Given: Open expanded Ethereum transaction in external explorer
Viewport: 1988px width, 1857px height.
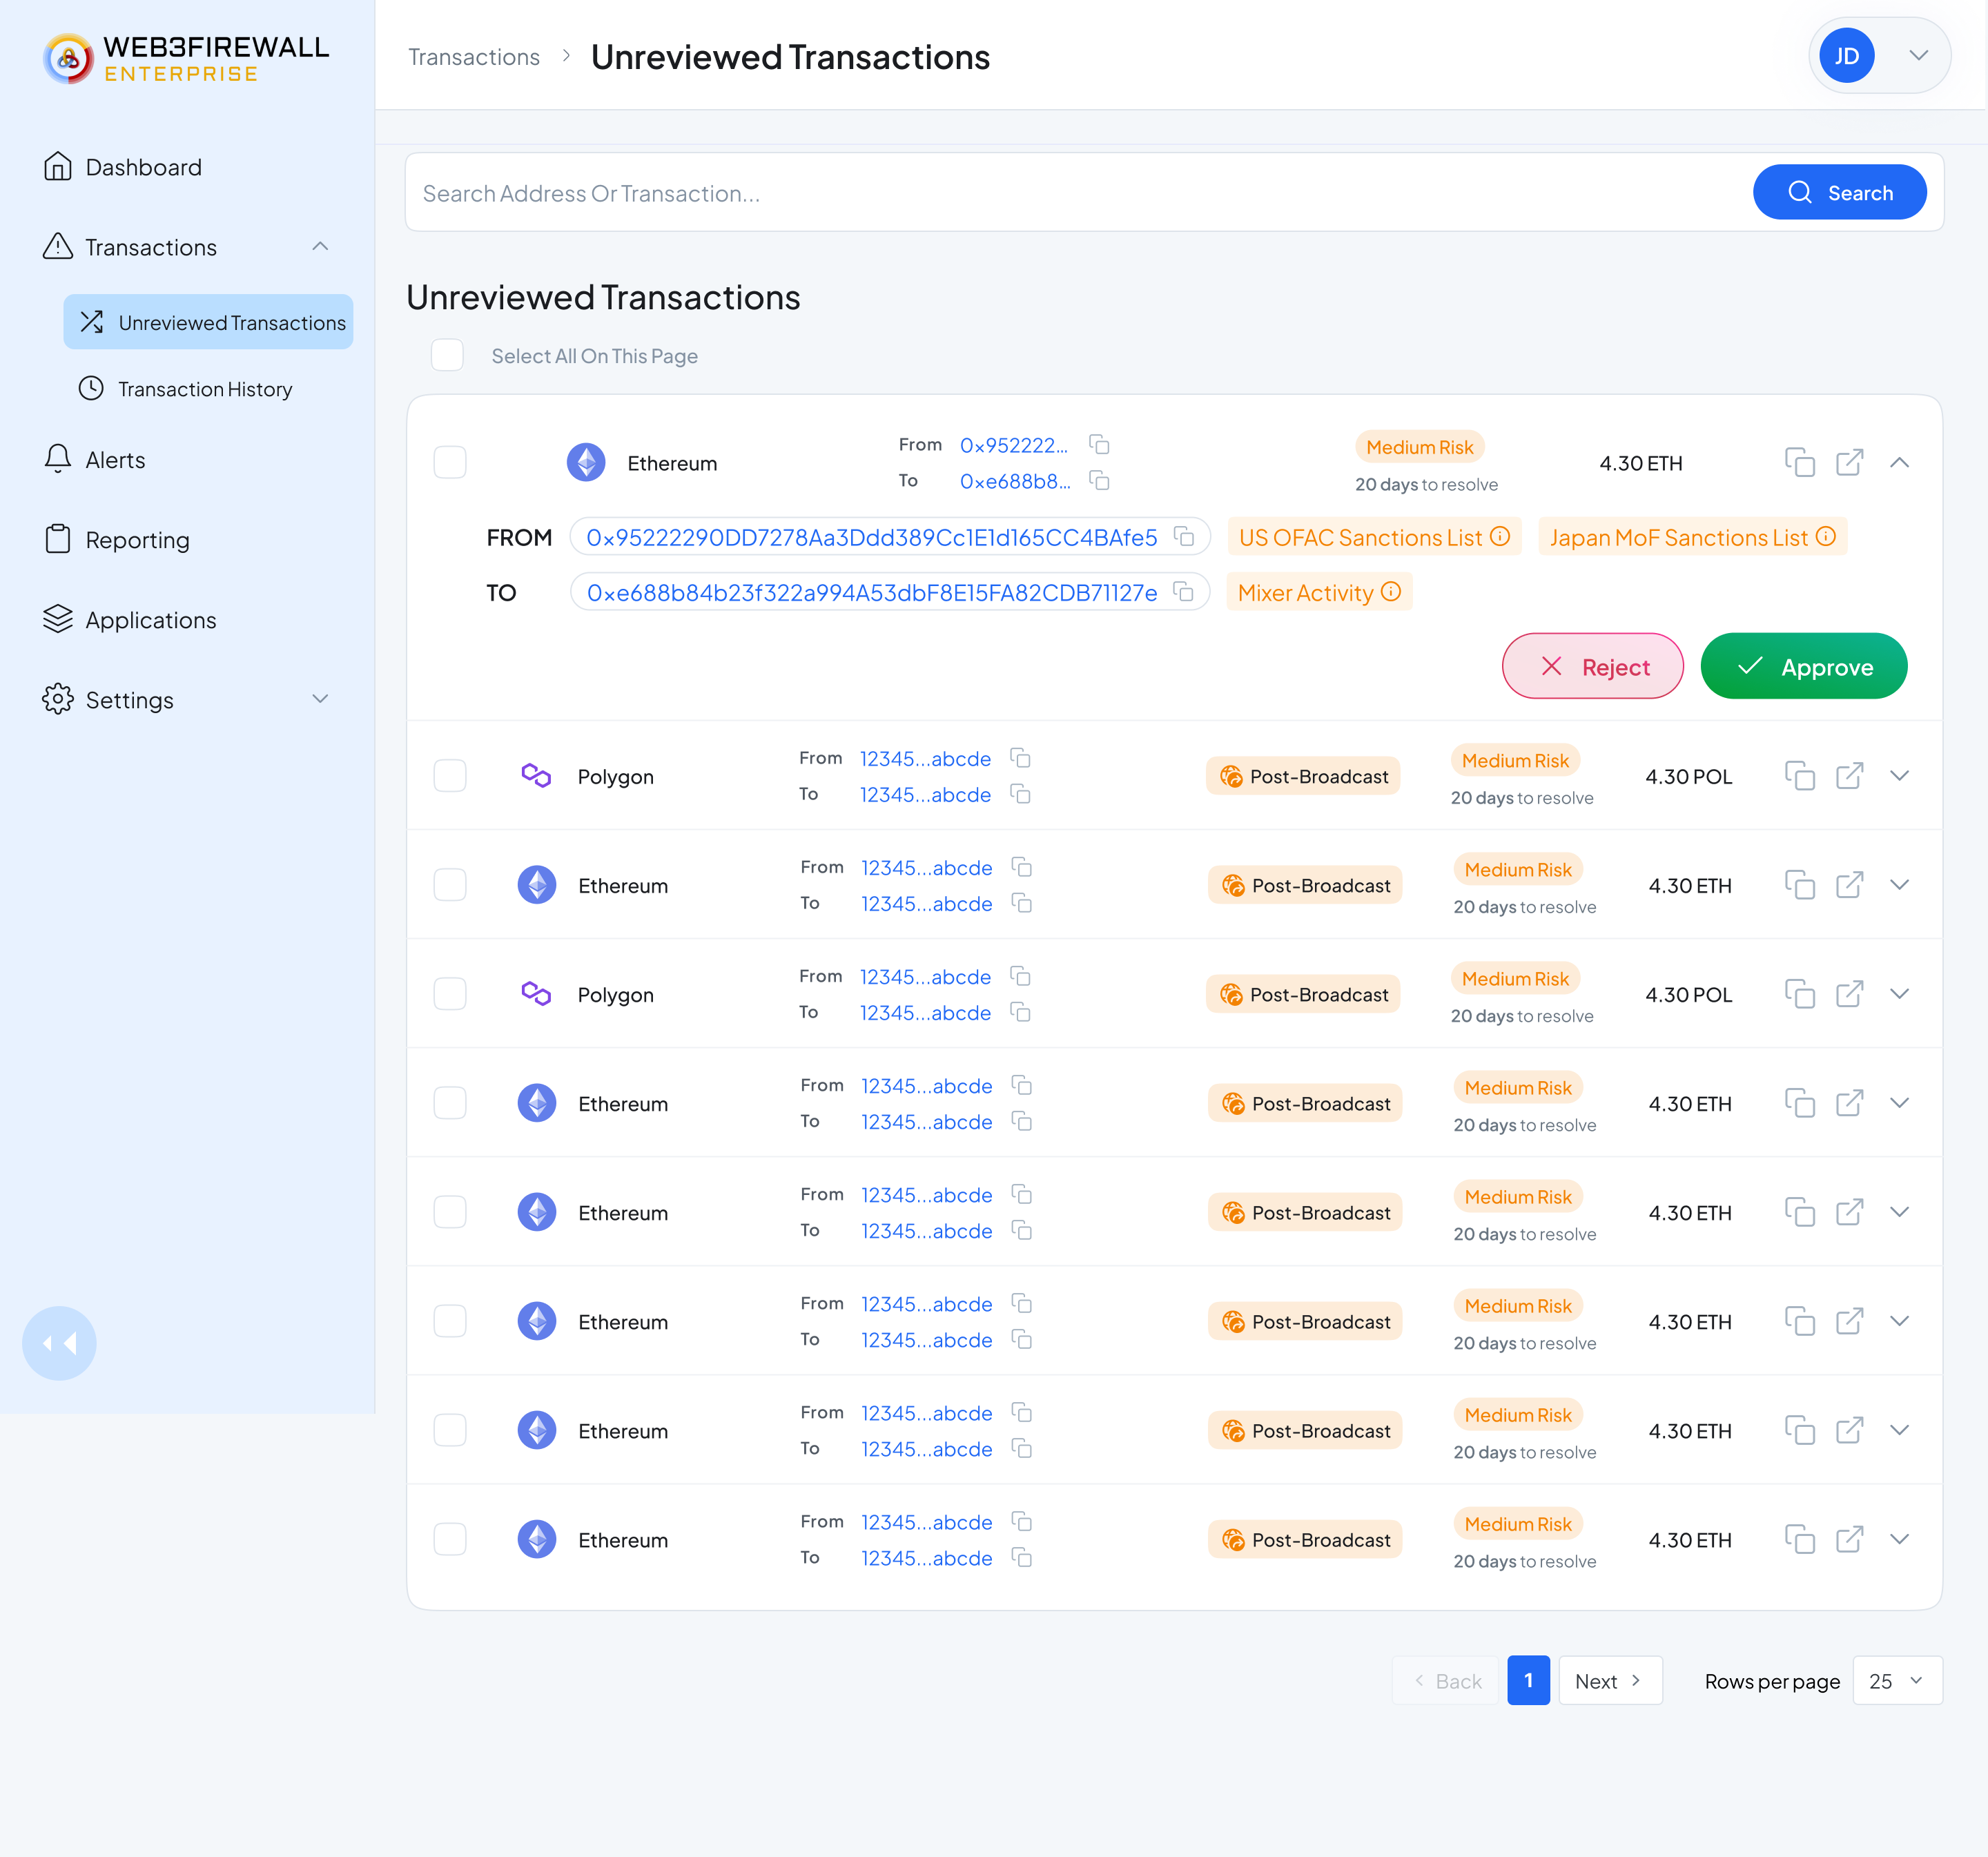Looking at the screenshot, I should (x=1849, y=462).
